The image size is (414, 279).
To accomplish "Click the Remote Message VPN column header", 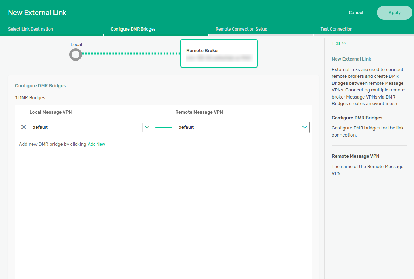I will coord(199,112).
